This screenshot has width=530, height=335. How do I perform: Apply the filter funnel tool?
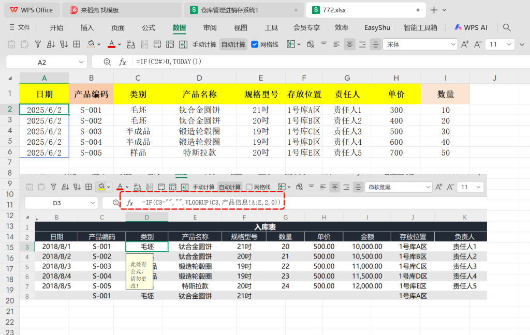tap(38, 44)
